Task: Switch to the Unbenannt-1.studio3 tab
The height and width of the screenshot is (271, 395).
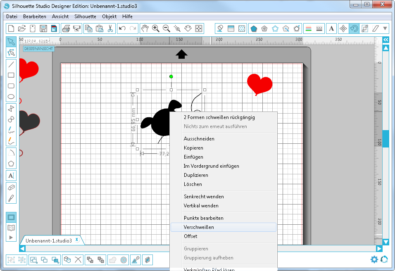Action: coord(49,240)
